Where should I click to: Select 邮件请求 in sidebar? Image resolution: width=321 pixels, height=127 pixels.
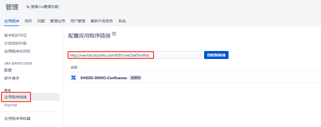(12, 78)
